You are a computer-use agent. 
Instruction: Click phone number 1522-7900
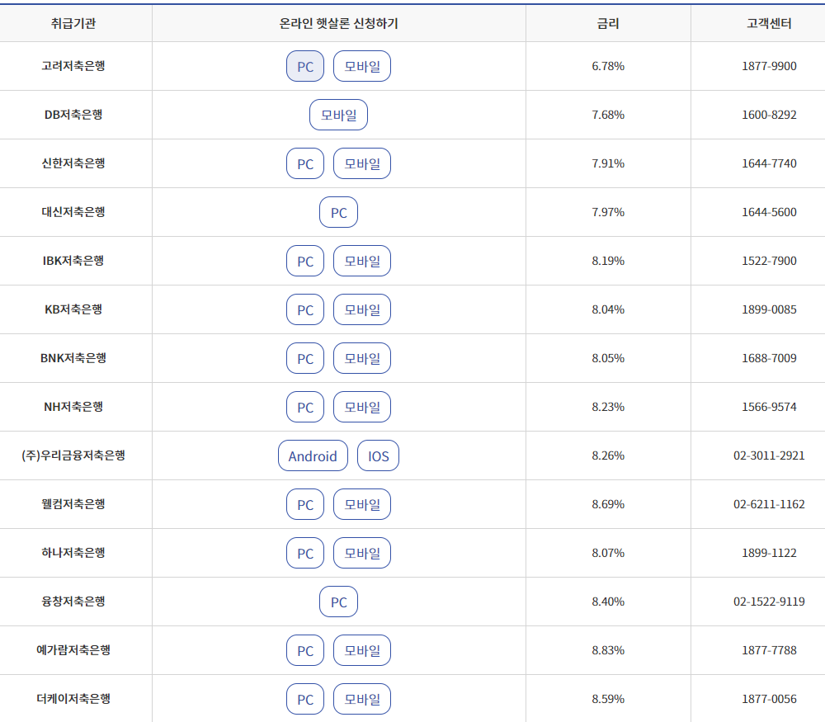(769, 261)
